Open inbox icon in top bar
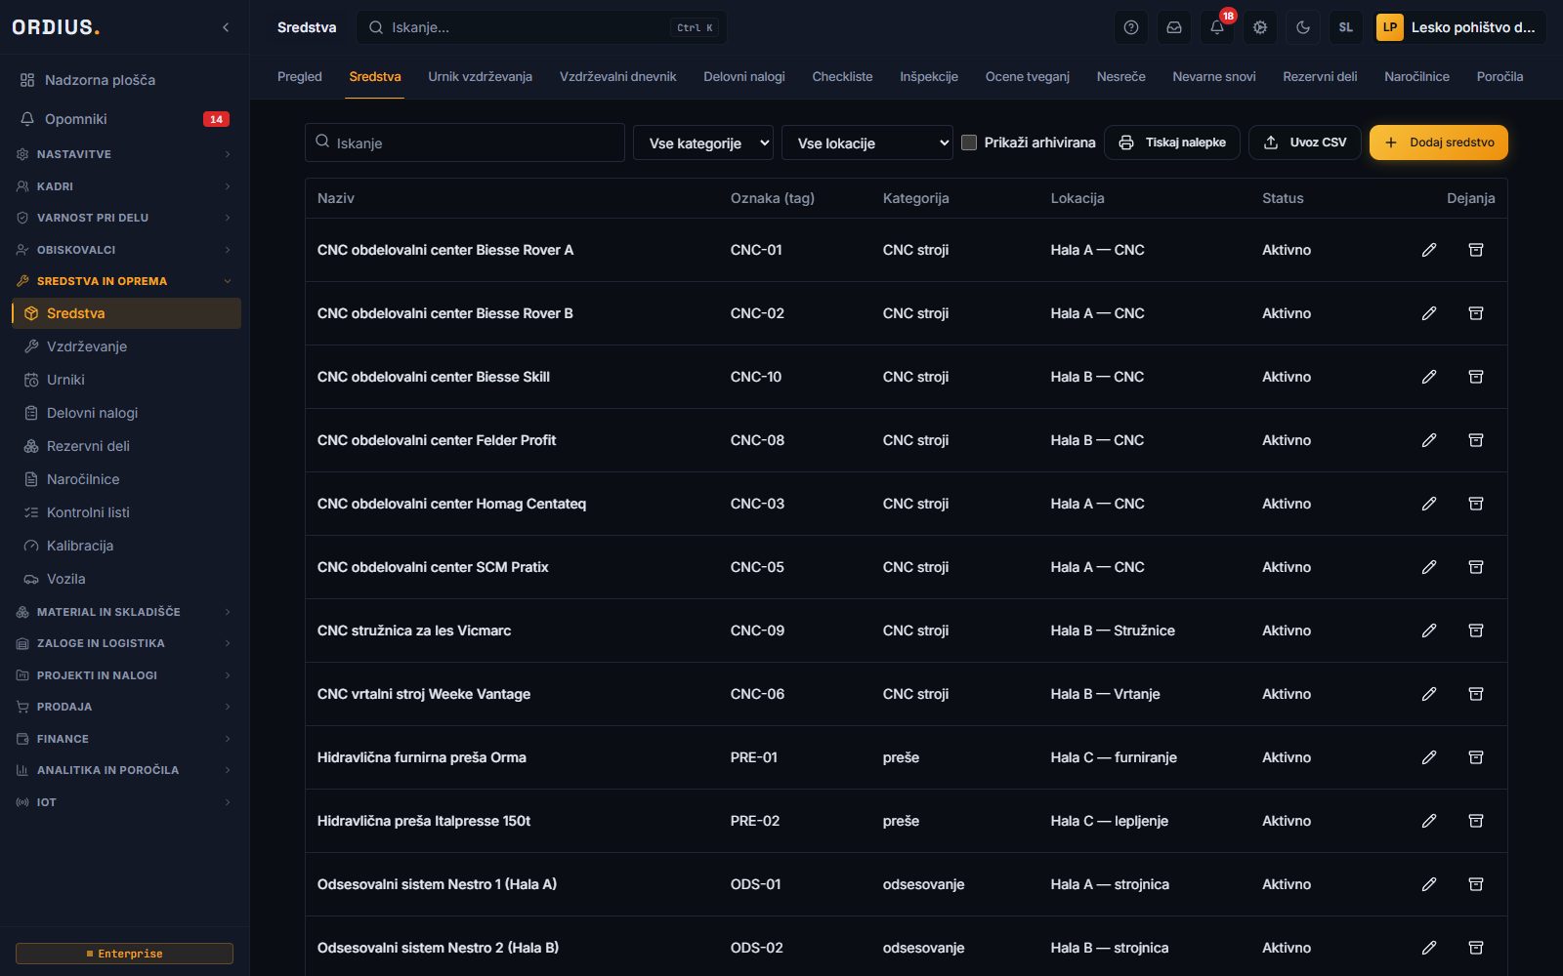 click(1174, 27)
